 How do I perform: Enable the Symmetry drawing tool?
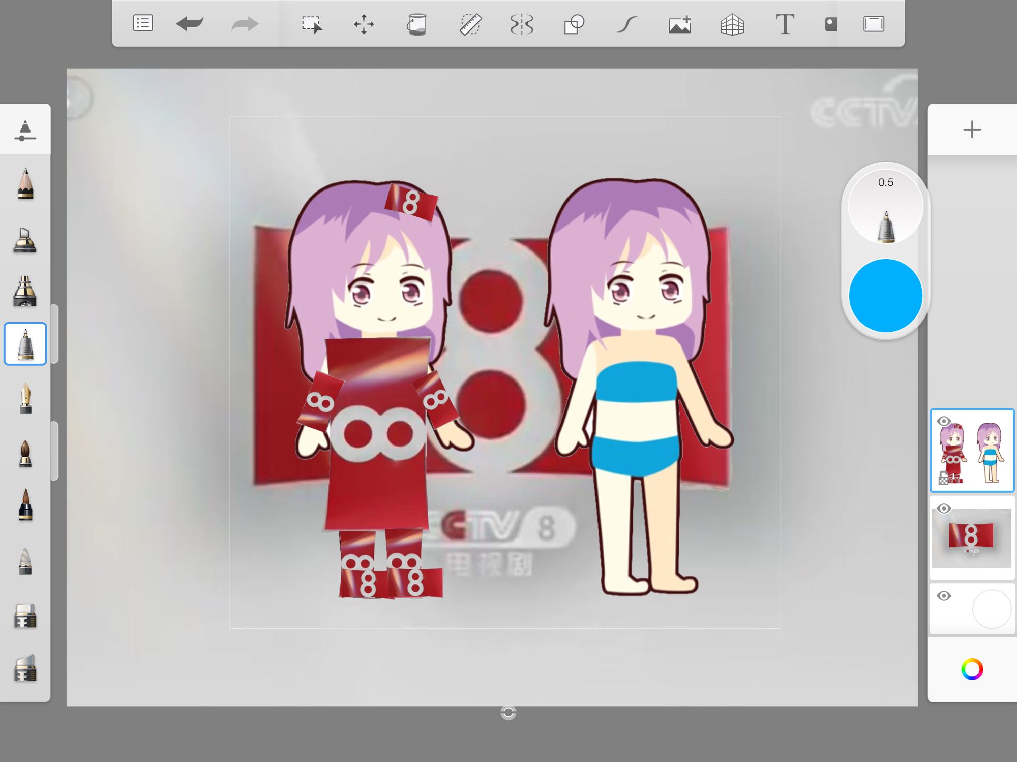pos(522,24)
